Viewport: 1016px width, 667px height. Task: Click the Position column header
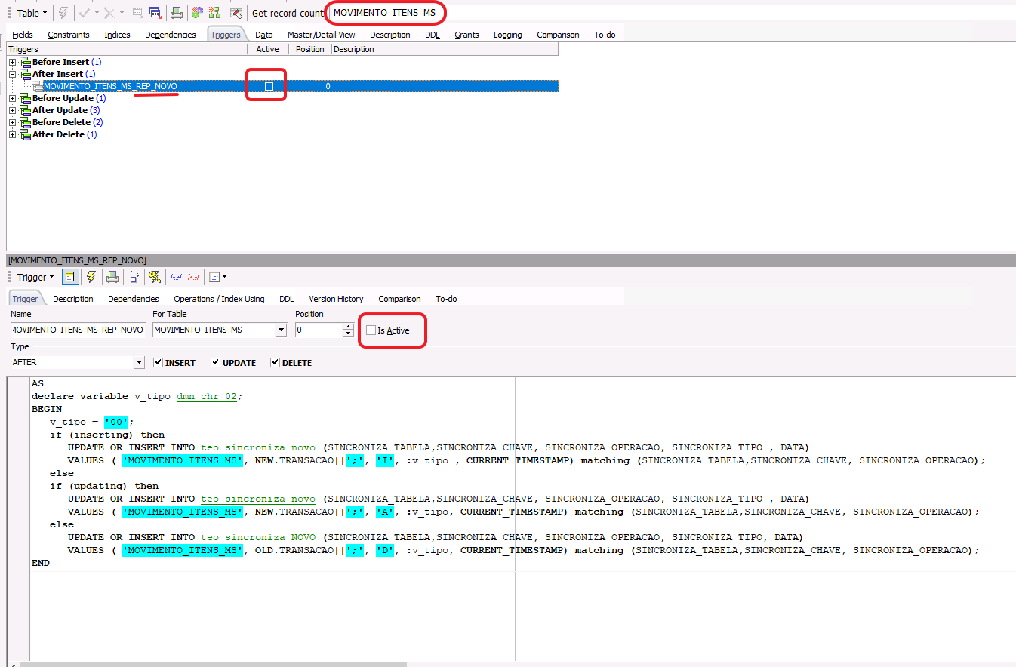pyautogui.click(x=309, y=49)
